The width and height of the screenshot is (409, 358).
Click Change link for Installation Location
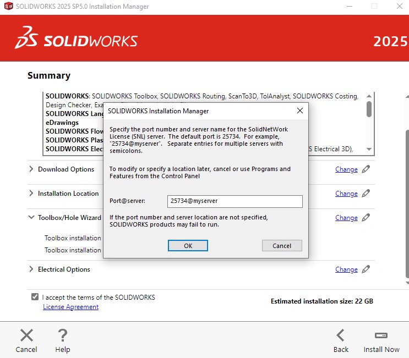346,194
